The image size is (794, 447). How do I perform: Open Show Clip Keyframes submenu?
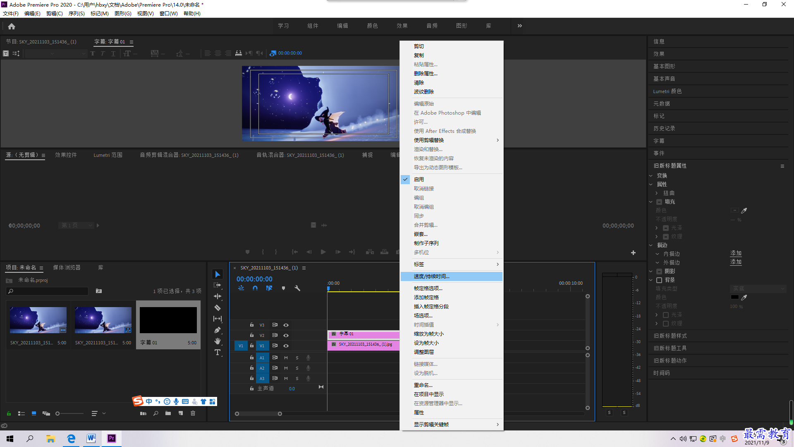[452, 424]
